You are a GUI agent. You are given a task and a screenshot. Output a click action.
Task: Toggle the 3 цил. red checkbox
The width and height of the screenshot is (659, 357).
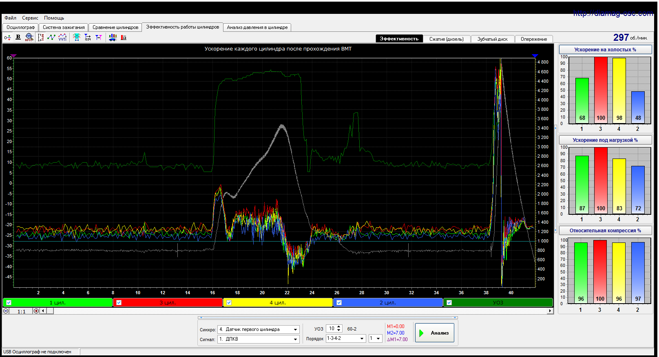119,302
